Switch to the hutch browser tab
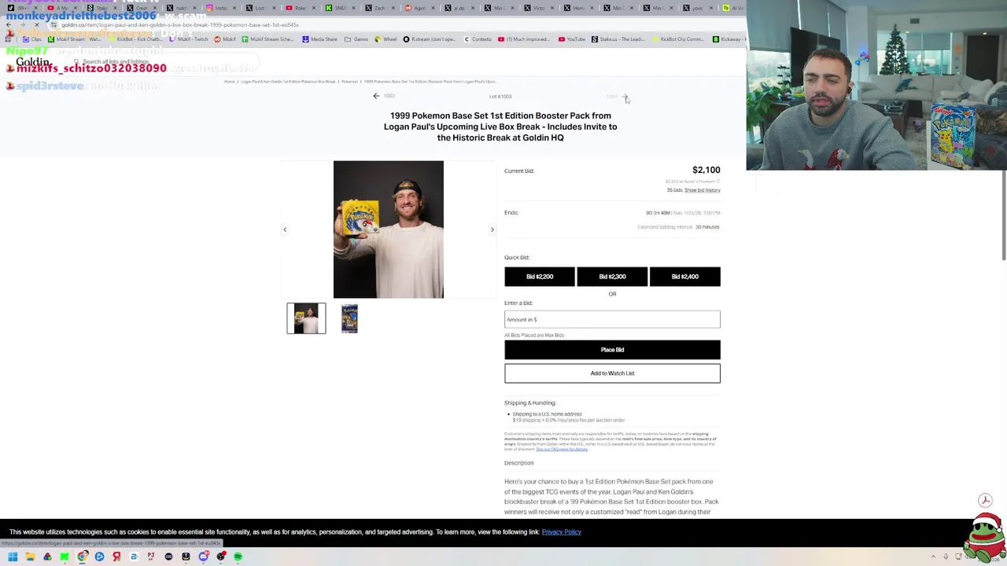Viewport: 1007px width, 566px height. [x=182, y=8]
